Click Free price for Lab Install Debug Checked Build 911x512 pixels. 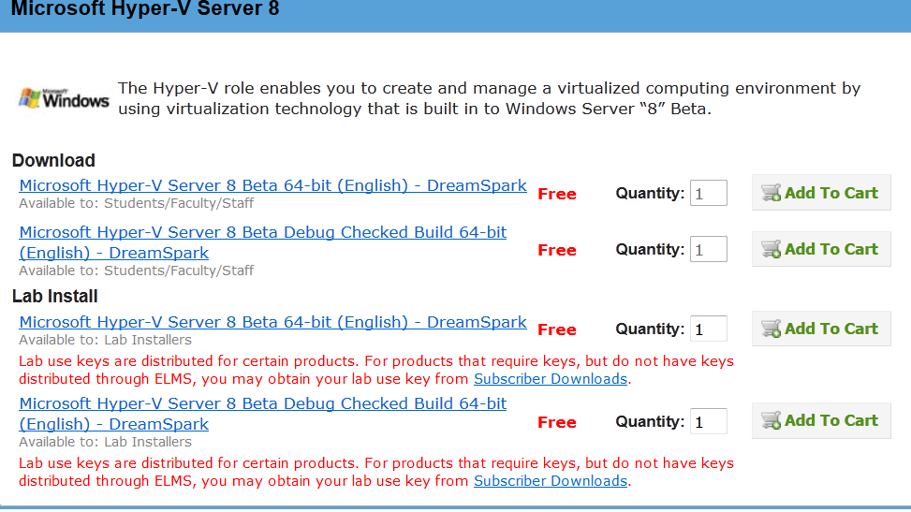[x=557, y=422]
